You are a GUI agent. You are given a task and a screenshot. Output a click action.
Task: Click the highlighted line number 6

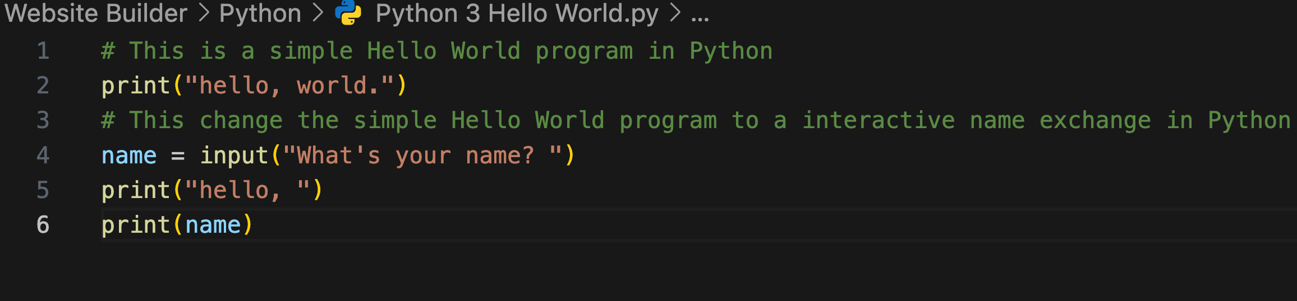point(43,225)
